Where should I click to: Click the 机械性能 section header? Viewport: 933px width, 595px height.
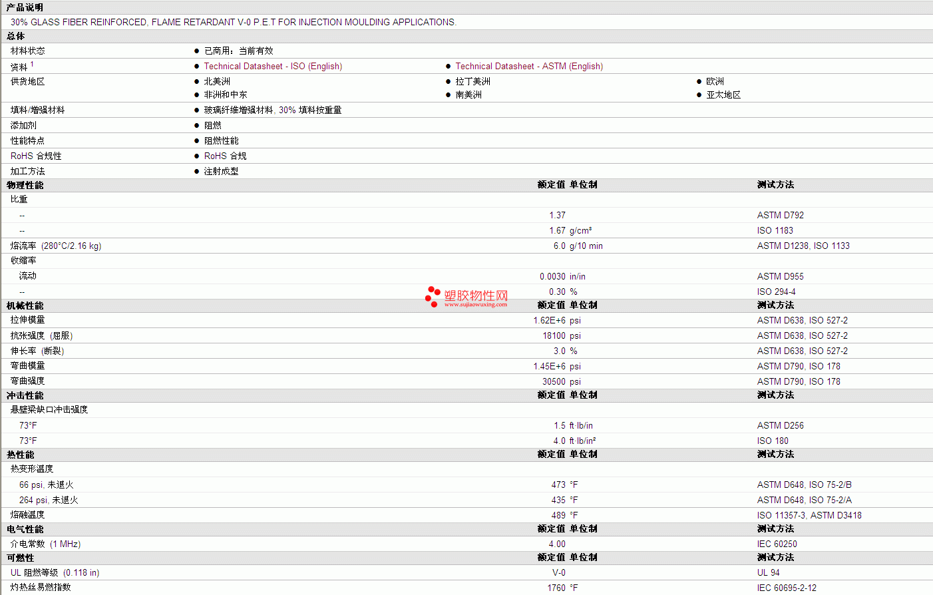click(x=25, y=305)
